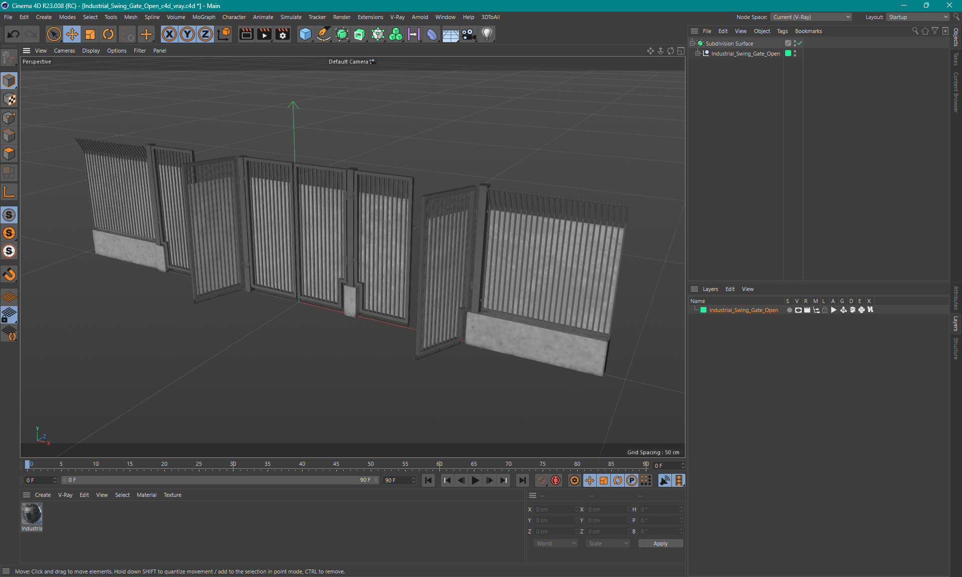Image resolution: width=962 pixels, height=577 pixels.
Task: Toggle Subdivision Surface enable checkmark
Action: 800,43
